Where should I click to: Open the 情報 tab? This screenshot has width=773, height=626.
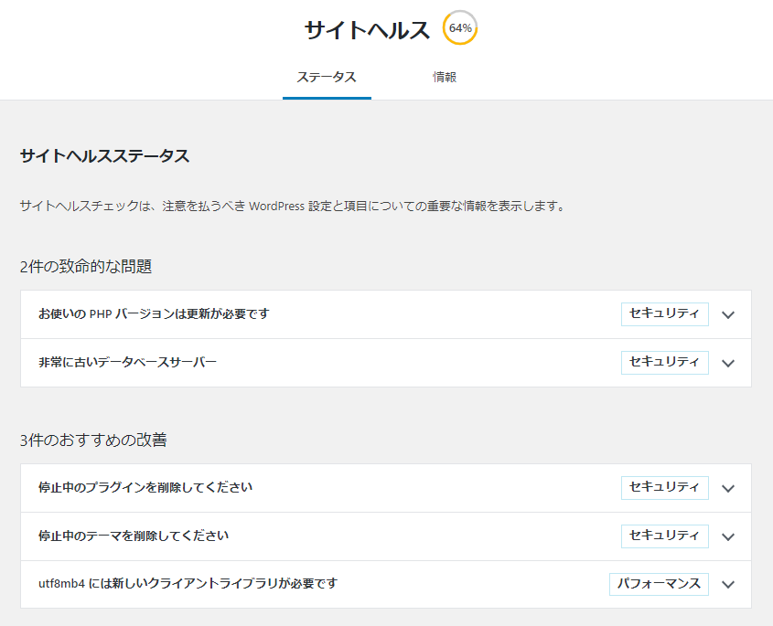pyautogui.click(x=445, y=78)
